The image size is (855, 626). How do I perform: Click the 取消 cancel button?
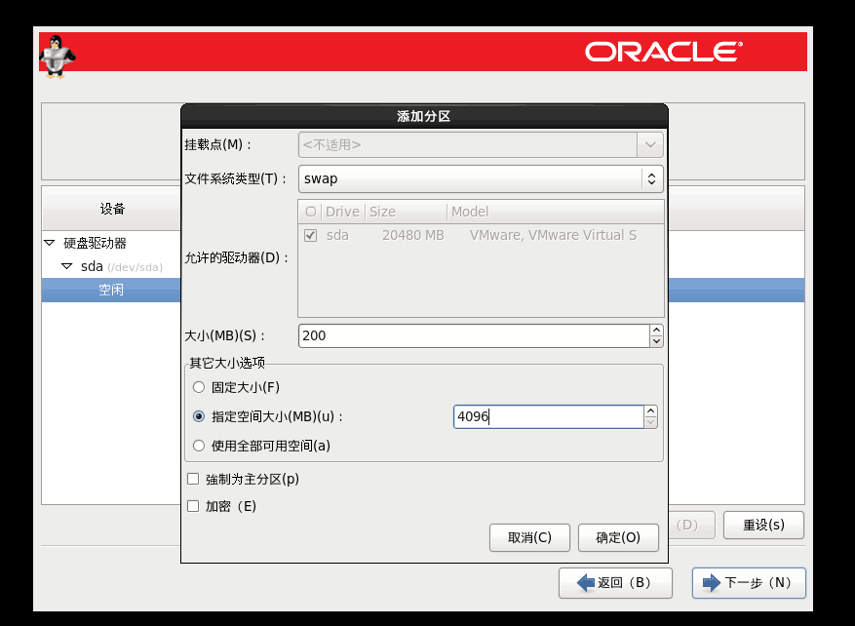click(529, 537)
